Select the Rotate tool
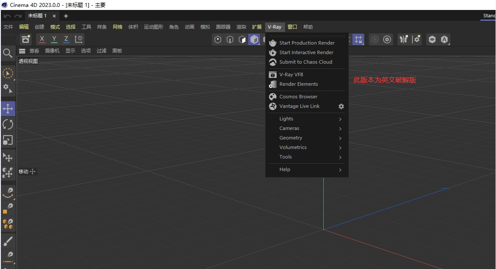The width and height of the screenshot is (496, 269). click(x=8, y=124)
